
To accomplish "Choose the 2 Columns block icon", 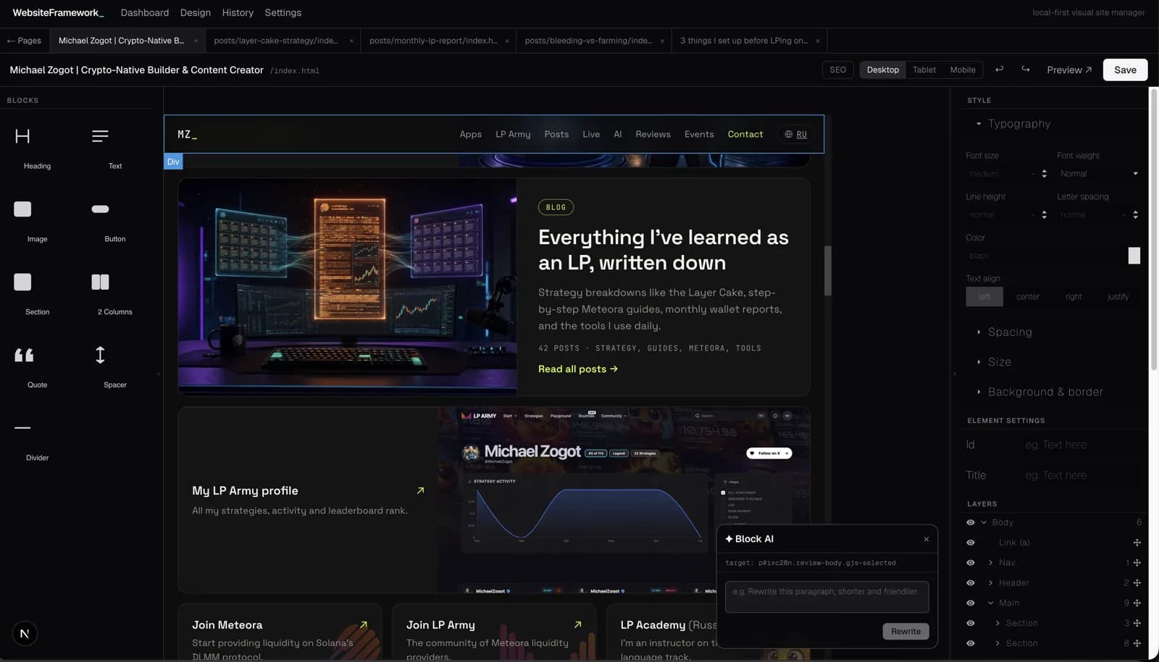I will point(100,282).
